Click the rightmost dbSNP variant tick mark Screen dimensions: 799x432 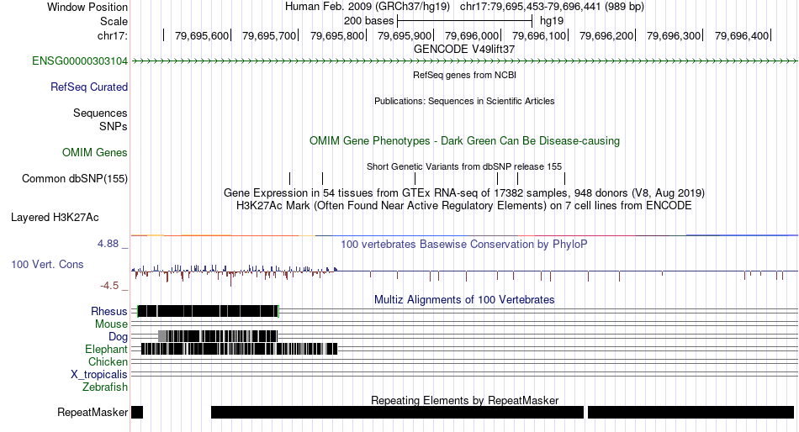click(564, 179)
